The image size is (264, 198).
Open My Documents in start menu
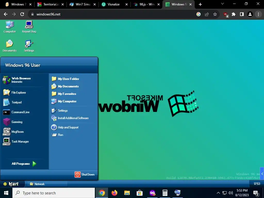pos(65,86)
